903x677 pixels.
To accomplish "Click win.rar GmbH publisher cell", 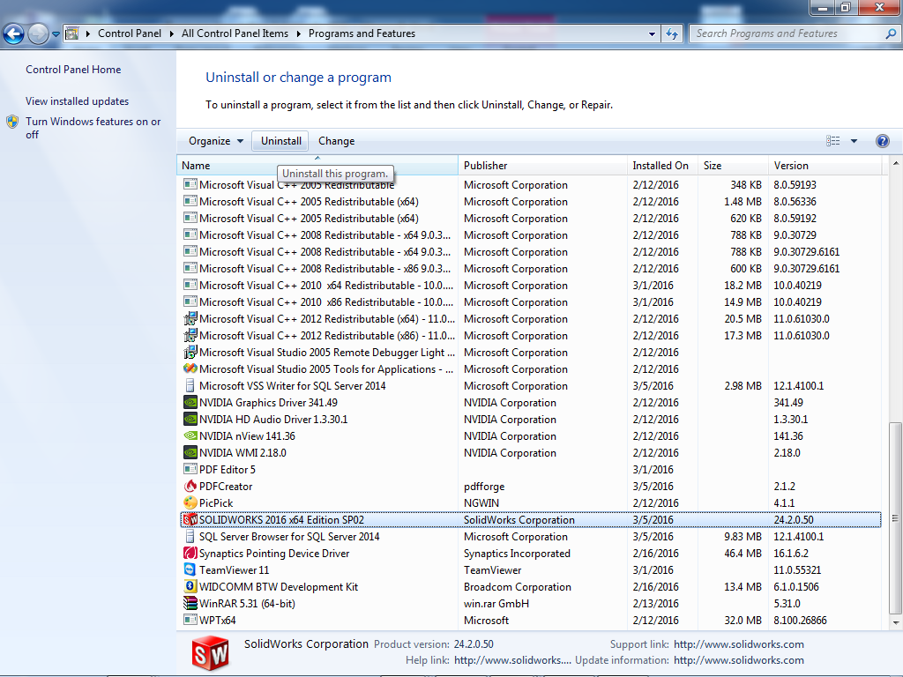I will click(x=496, y=604).
